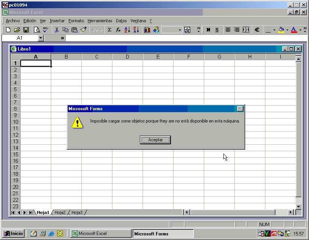The width and height of the screenshot is (309, 240).
Task: Open the Herramientas menu
Action: [x=100, y=21]
